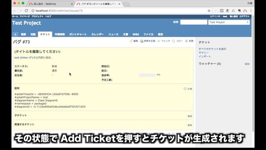
Task: Click the star ウォッチ watch icon
Action: click(x=159, y=41)
